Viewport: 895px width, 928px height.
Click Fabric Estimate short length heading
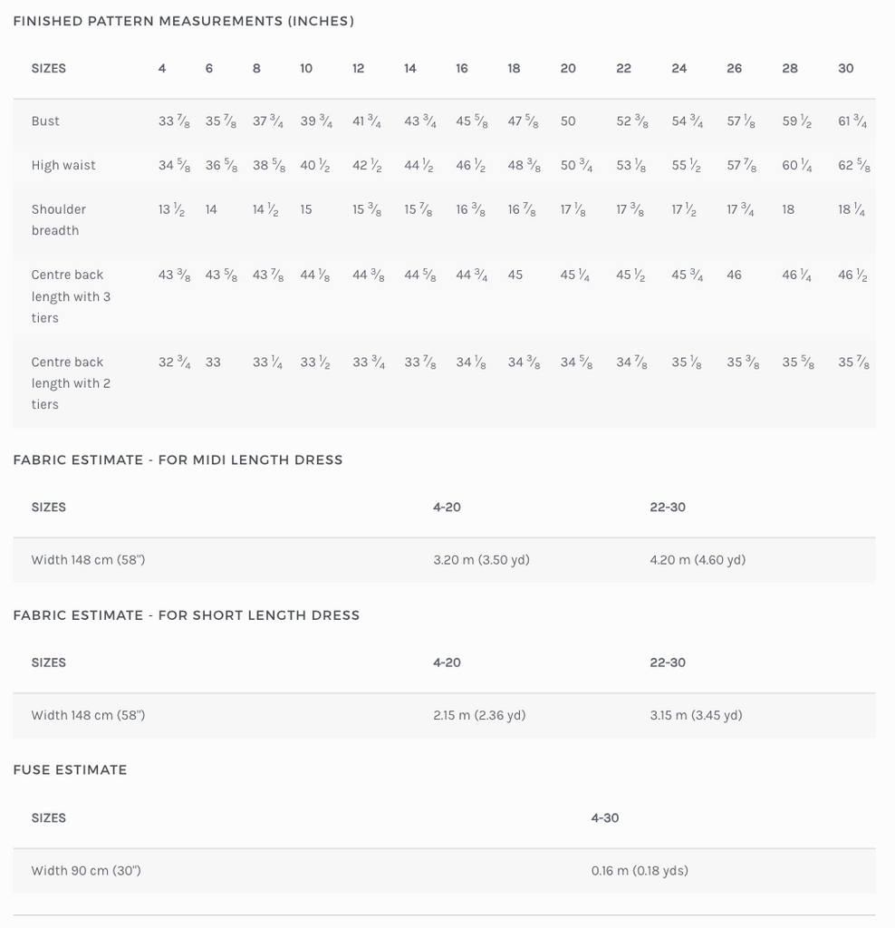click(x=186, y=615)
